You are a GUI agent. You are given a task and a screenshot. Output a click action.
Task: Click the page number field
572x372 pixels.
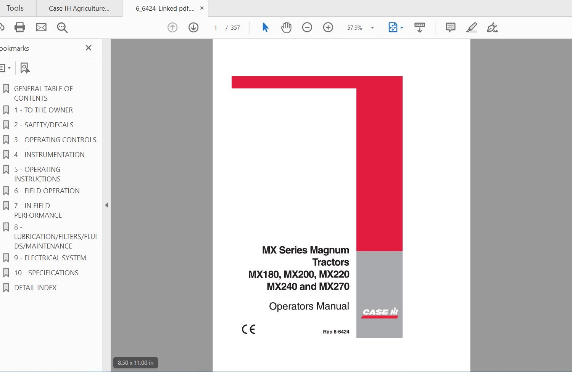pyautogui.click(x=216, y=27)
